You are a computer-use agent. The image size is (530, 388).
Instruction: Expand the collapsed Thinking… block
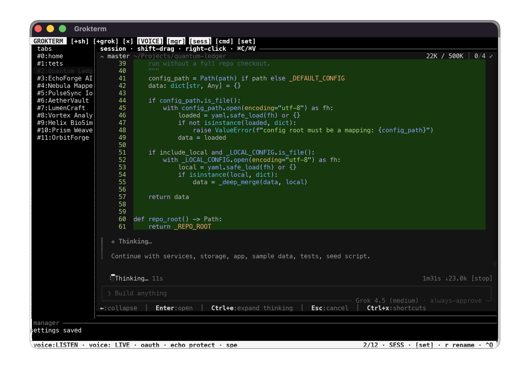(x=135, y=241)
